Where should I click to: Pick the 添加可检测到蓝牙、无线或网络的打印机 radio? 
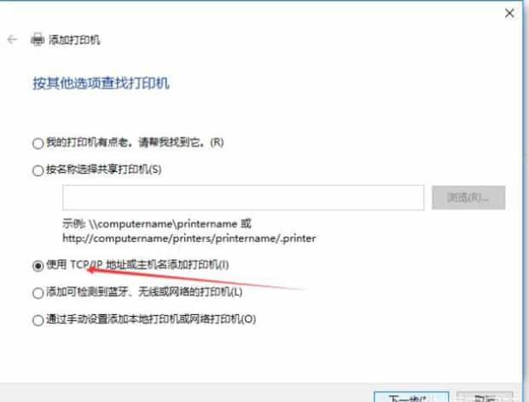(38, 293)
